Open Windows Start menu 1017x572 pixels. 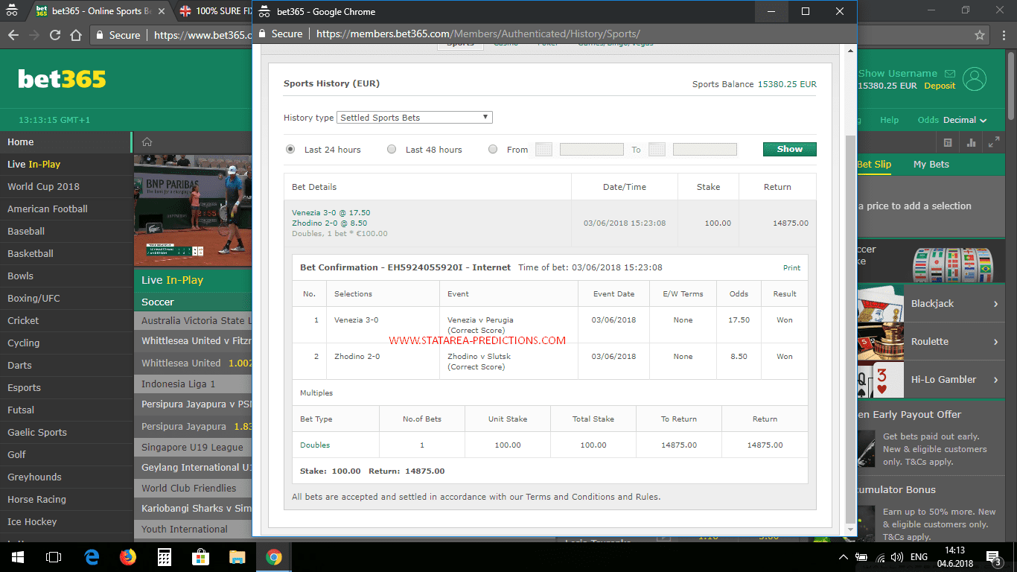pos(17,557)
